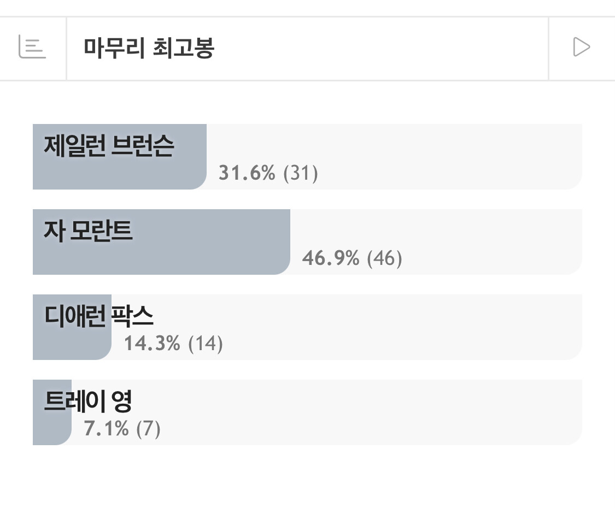Click the 46.9% (46) result text
The image size is (615, 508).
coord(352,258)
